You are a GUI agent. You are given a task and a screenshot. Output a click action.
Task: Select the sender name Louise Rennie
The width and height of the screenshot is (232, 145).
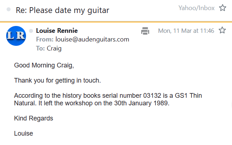[57, 31]
